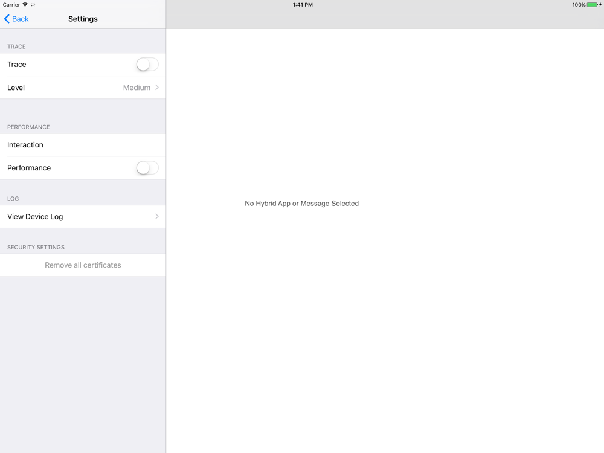Click the Security Settings section header

click(36, 247)
